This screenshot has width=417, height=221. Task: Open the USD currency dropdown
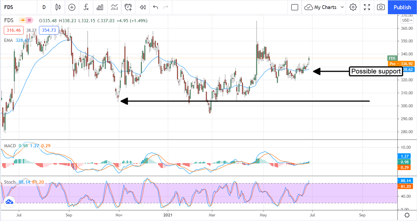point(406,20)
